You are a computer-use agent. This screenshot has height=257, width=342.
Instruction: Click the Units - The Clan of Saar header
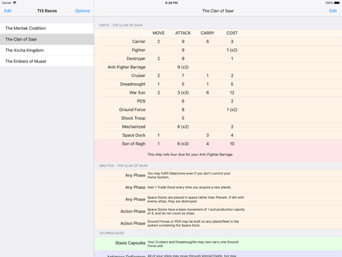click(121, 25)
